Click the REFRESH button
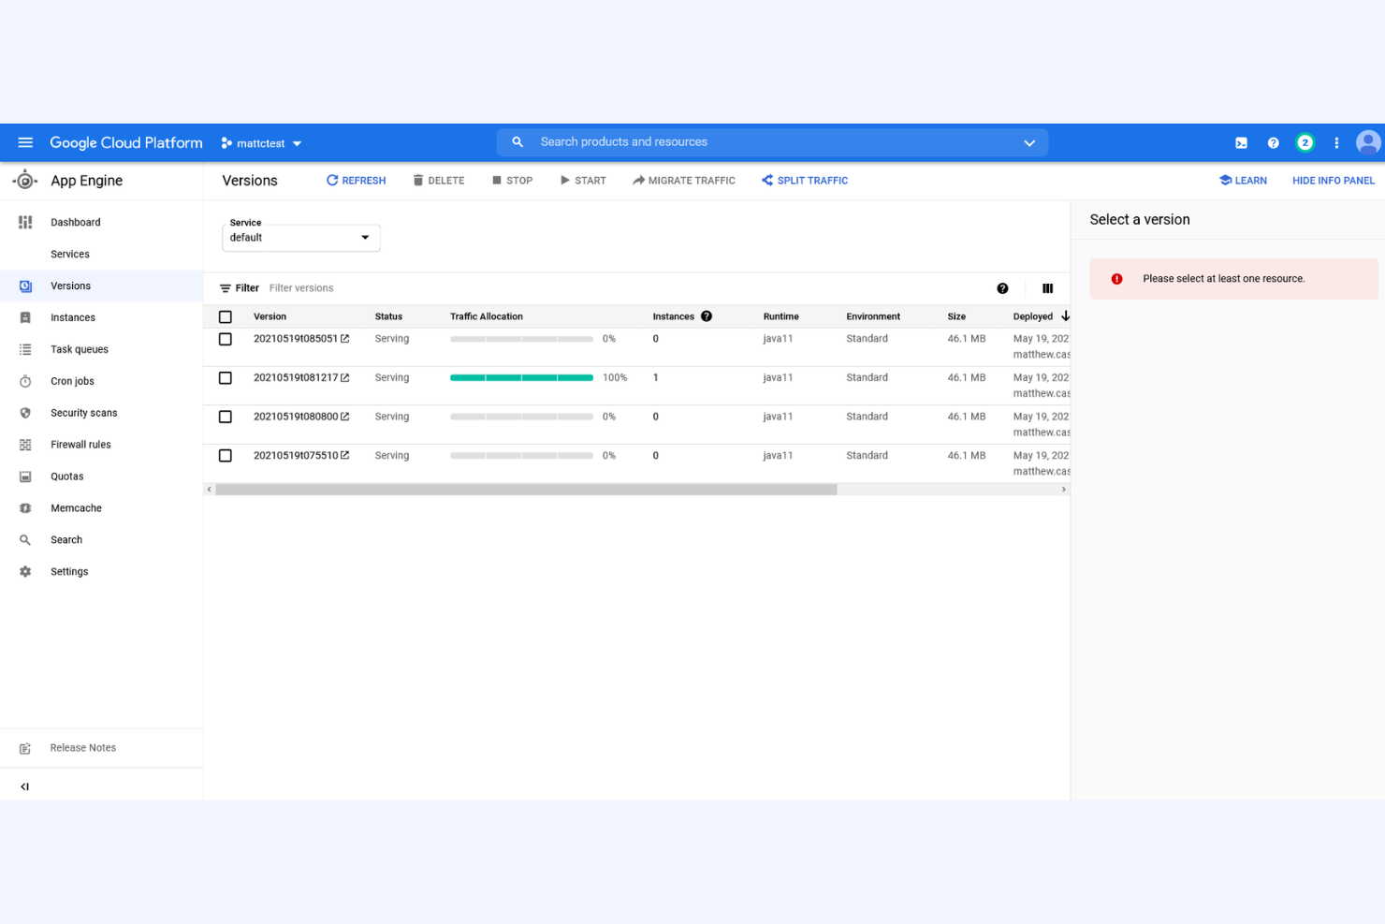 point(356,180)
